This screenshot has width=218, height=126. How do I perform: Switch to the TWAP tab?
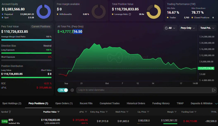180,103
